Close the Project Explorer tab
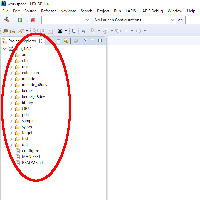 pos(41,41)
